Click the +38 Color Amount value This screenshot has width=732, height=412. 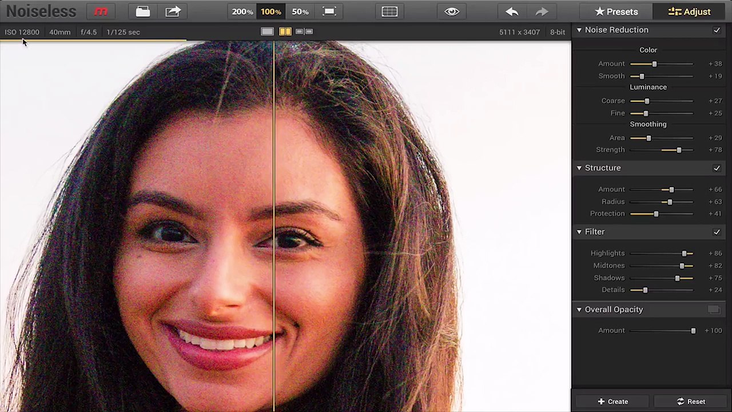click(x=715, y=64)
